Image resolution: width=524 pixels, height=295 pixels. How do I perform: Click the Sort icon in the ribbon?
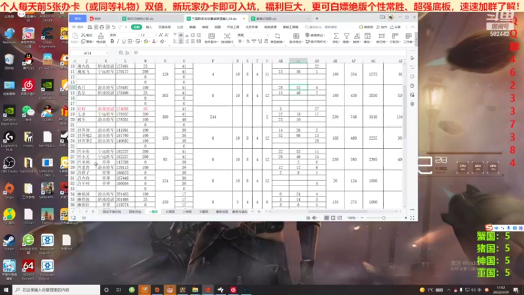click(357, 36)
